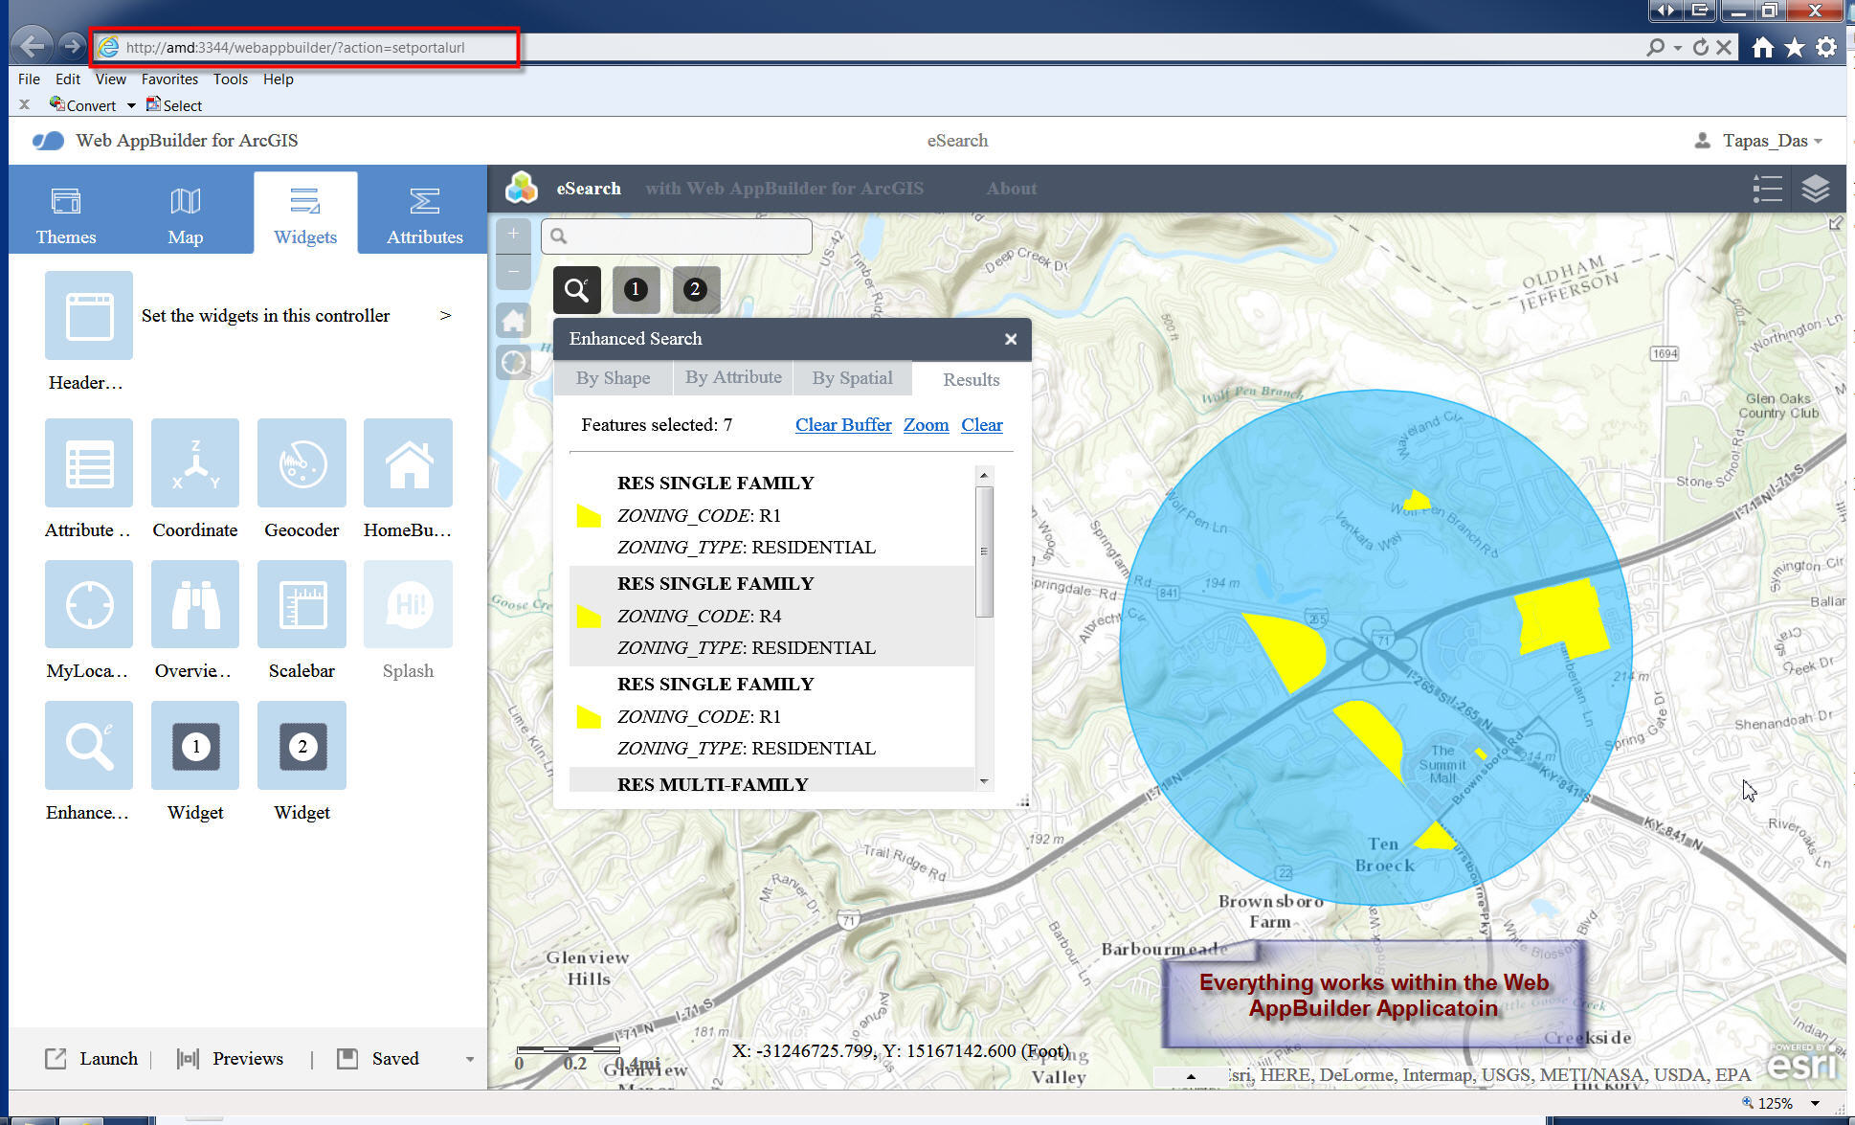Open on-map widget slot 2
1855x1125 pixels.
click(x=696, y=289)
